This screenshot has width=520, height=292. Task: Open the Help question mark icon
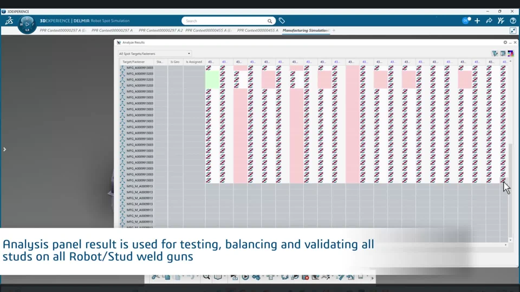[513, 21]
